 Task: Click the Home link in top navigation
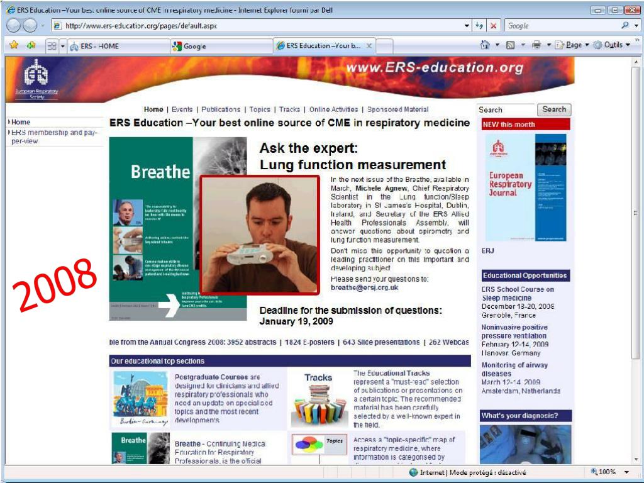(x=153, y=109)
